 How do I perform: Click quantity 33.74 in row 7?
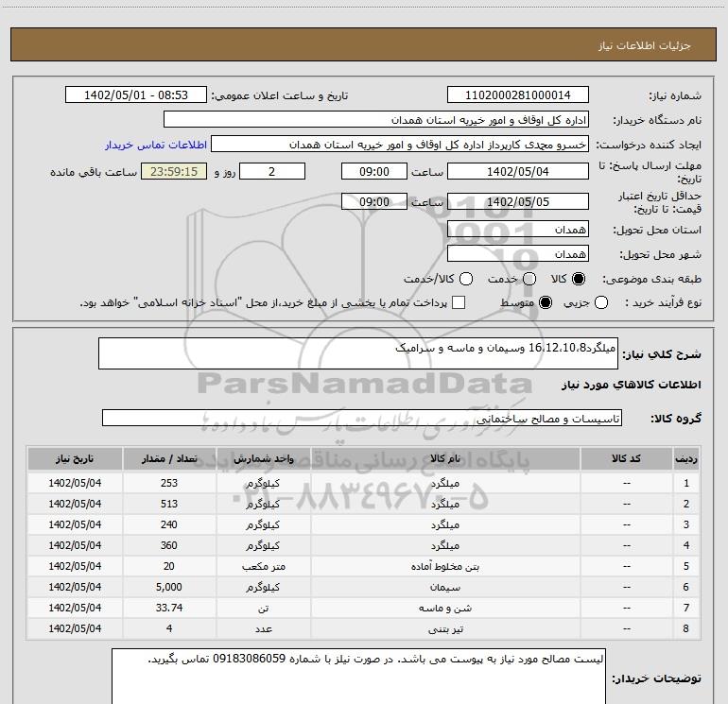click(x=169, y=608)
